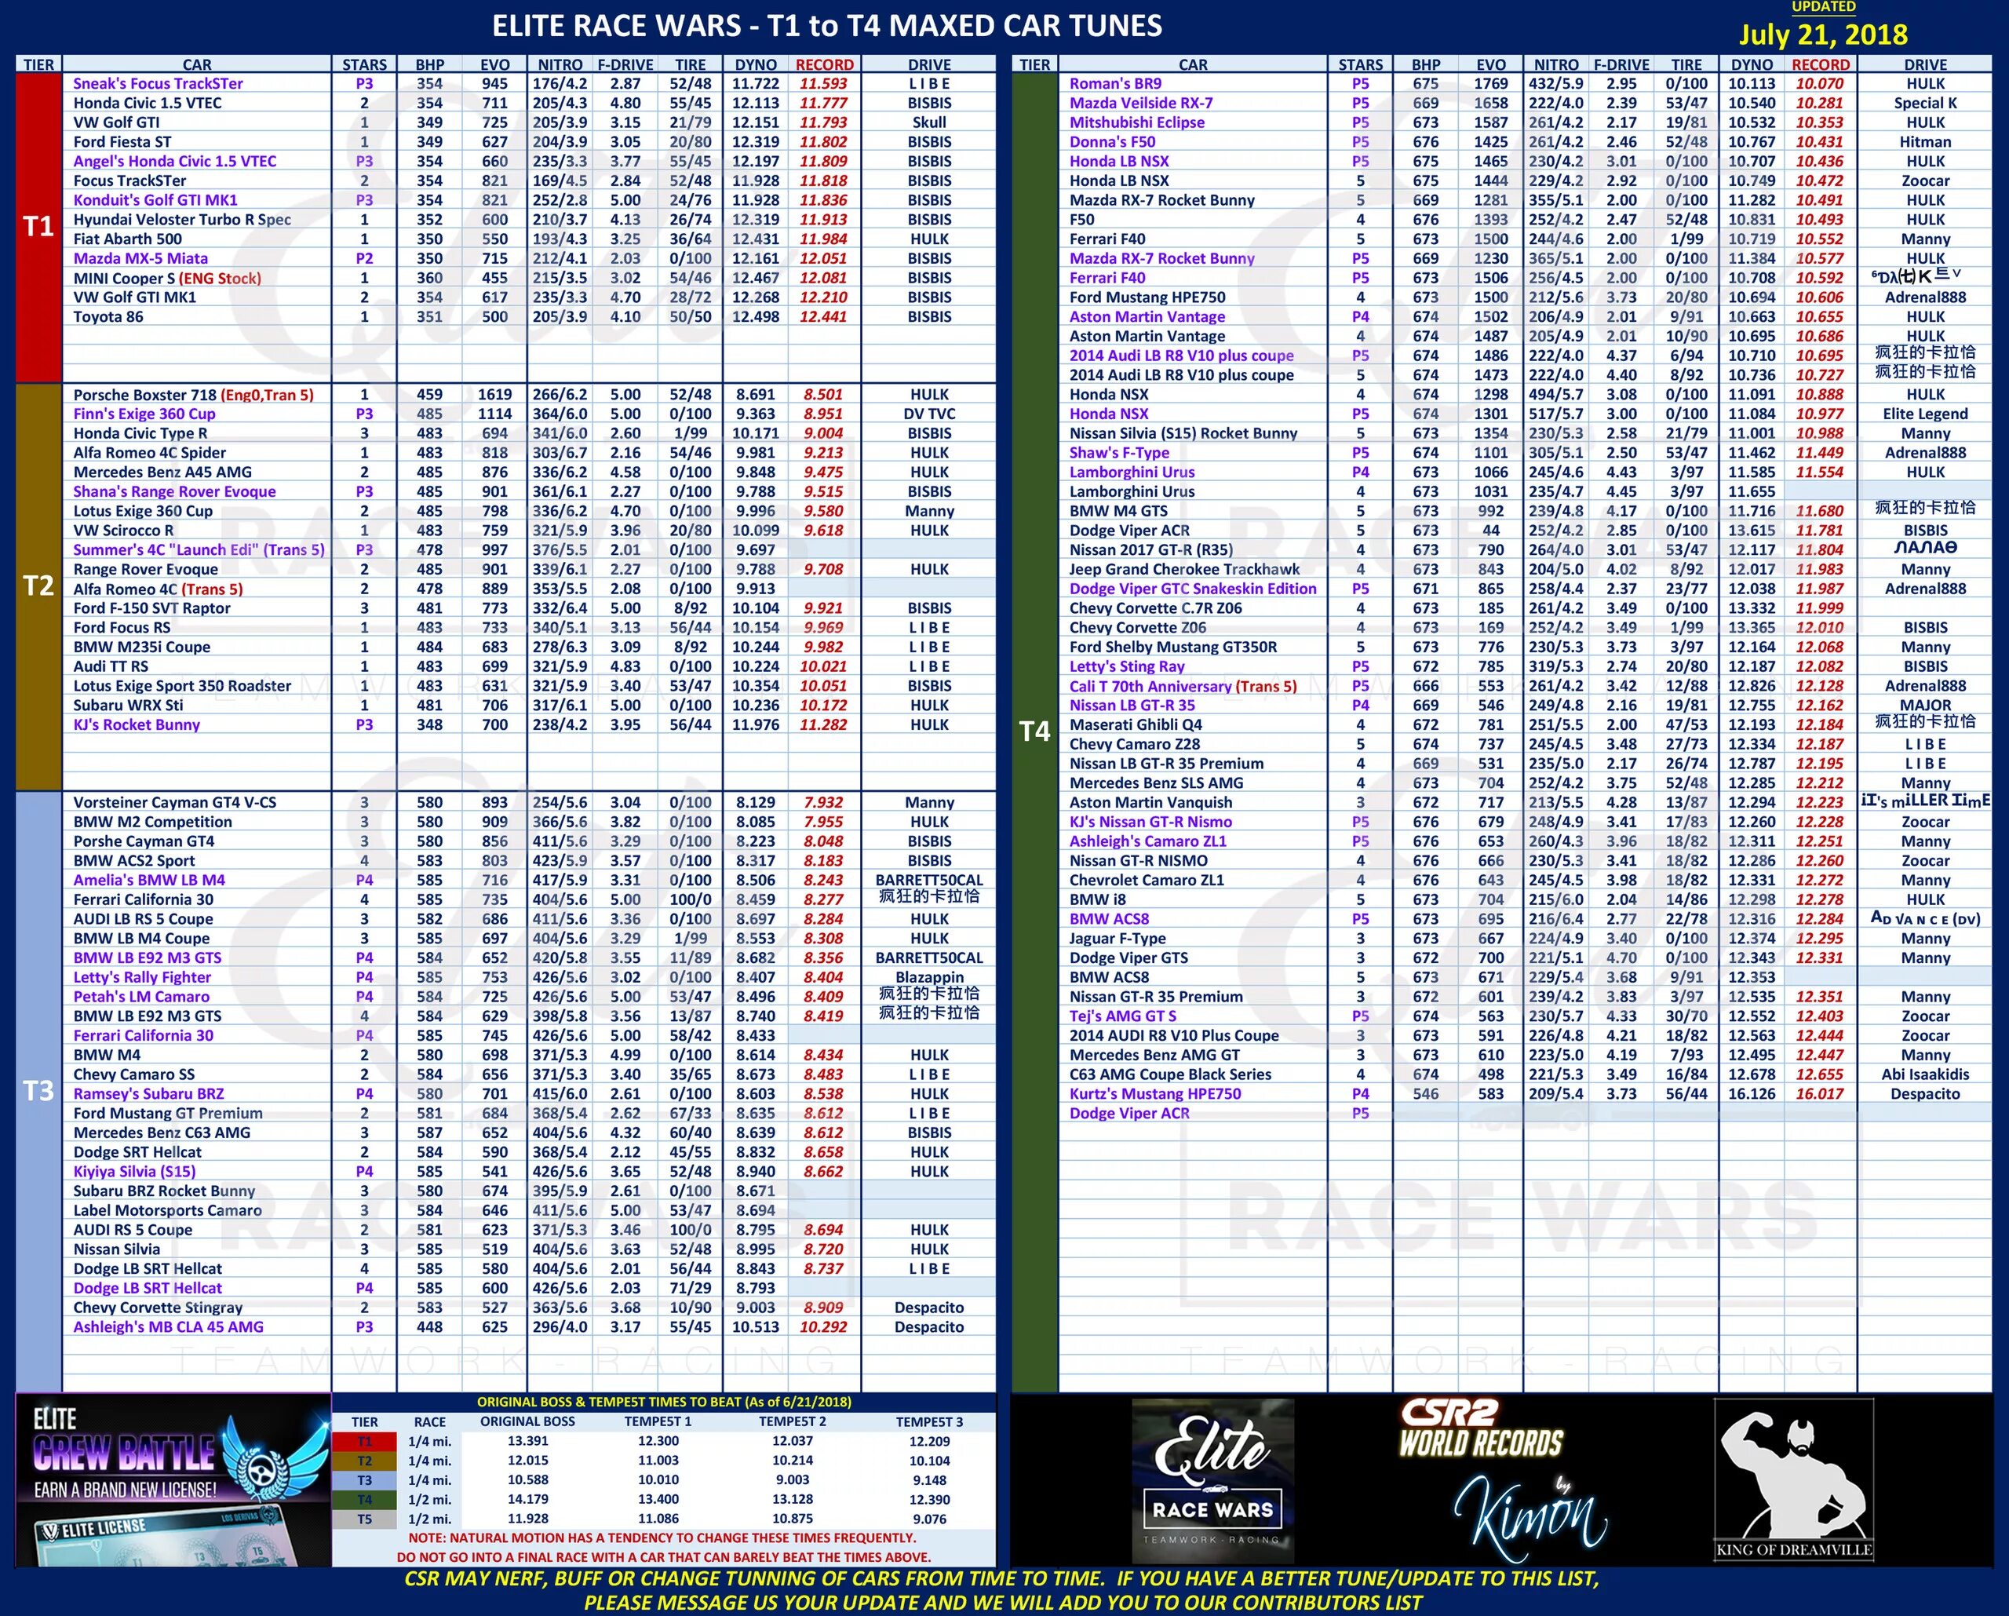Click 'Roman's BR9' in T4 list
This screenshot has height=1616, width=2009.
1114,83
